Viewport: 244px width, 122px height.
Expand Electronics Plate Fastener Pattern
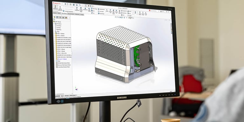(x=55, y=65)
